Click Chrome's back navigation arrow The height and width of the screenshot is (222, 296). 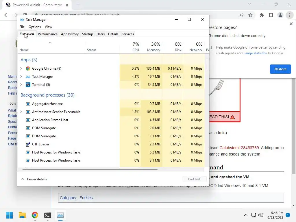(6, 15)
